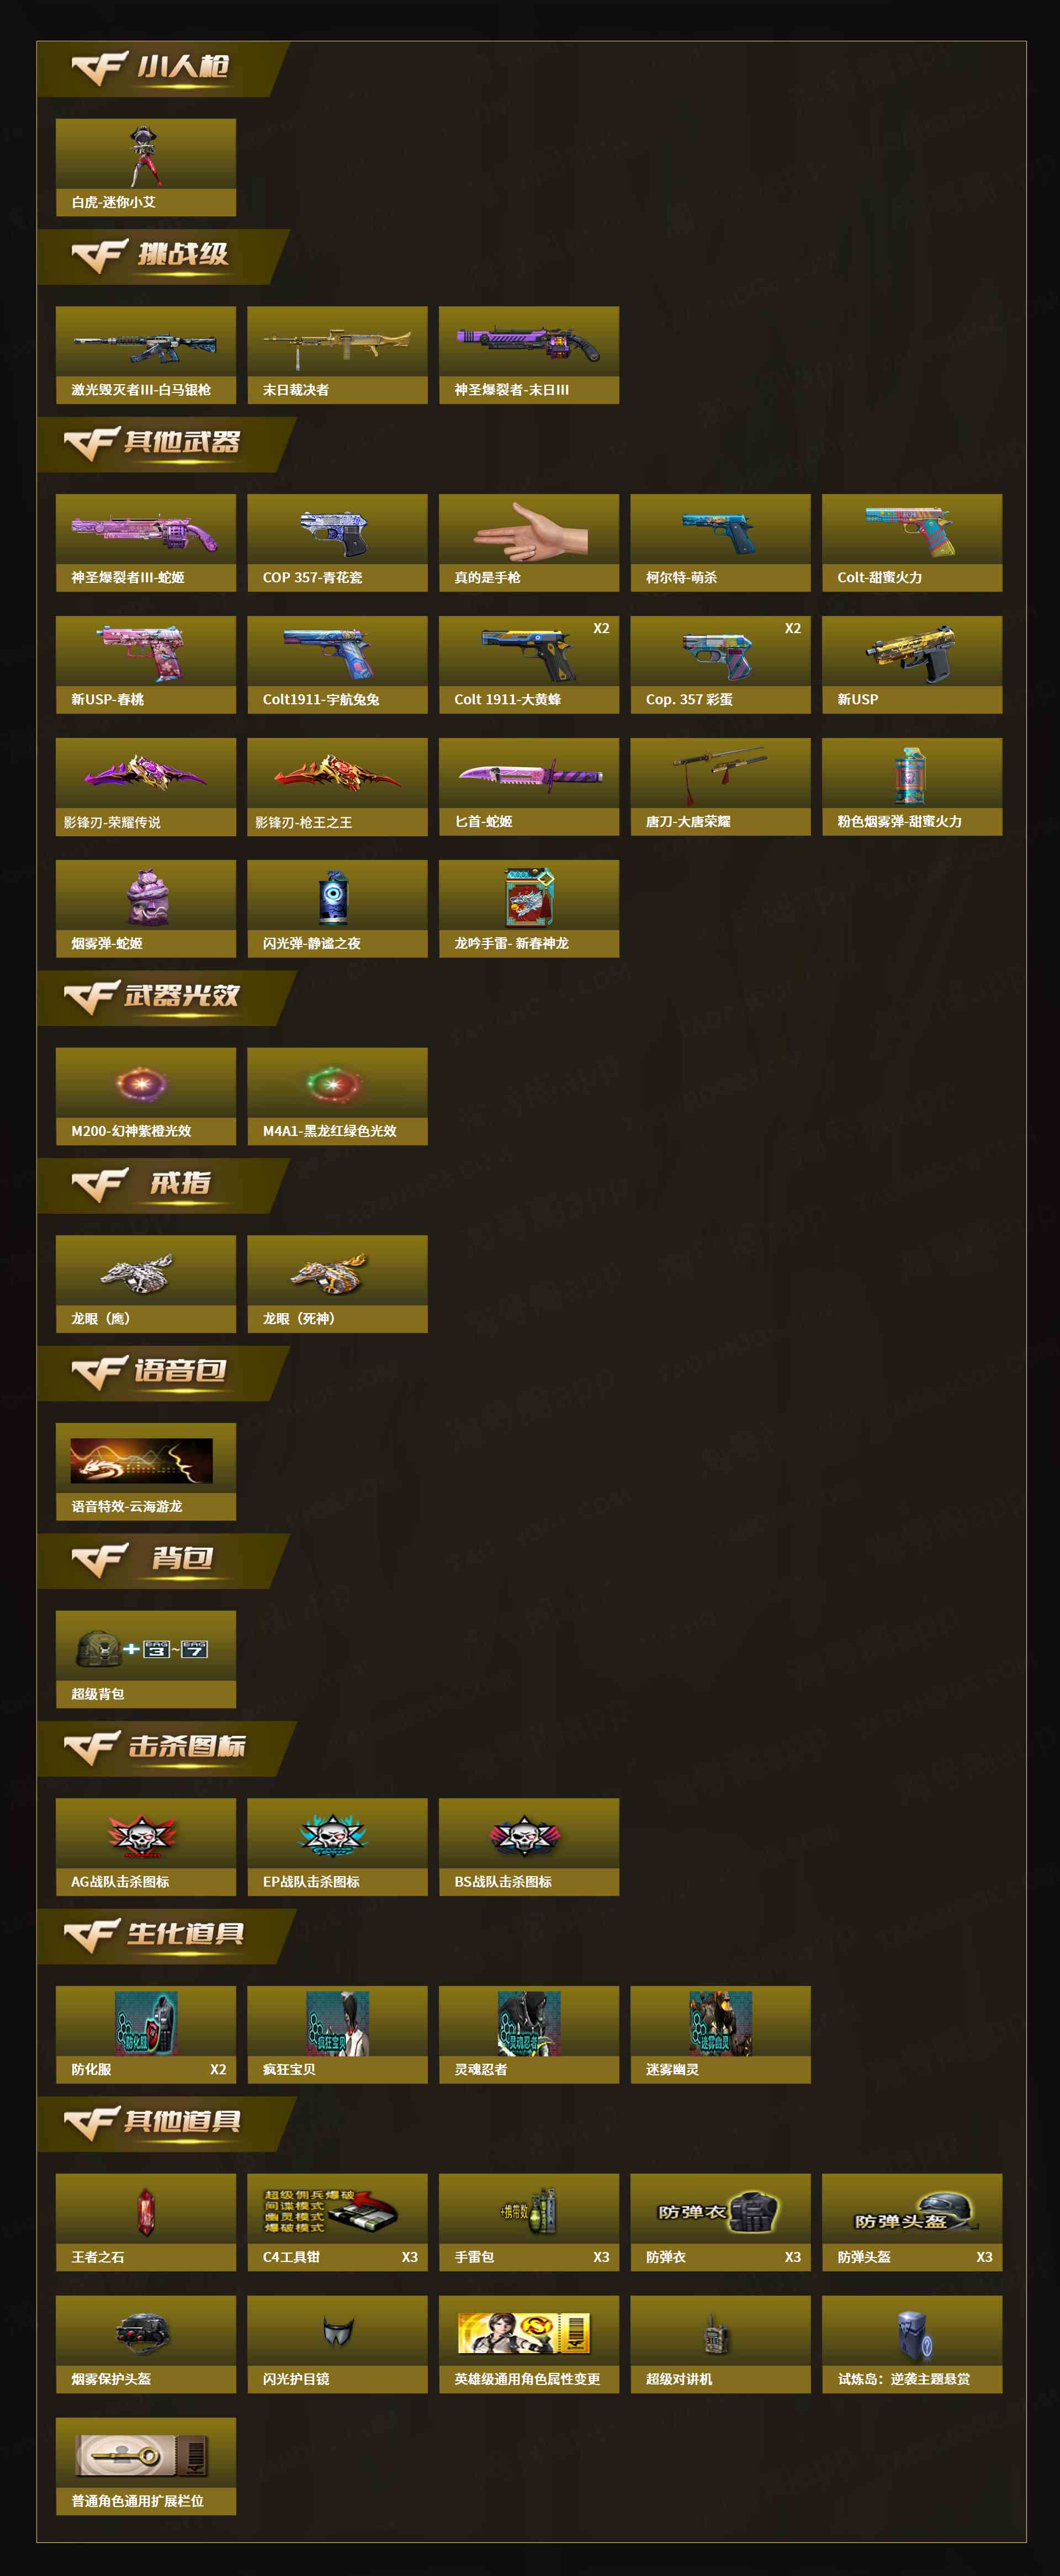1060x2576 pixels.
Task: Open the 末日裁决者 machine gun item
Action: click(337, 355)
